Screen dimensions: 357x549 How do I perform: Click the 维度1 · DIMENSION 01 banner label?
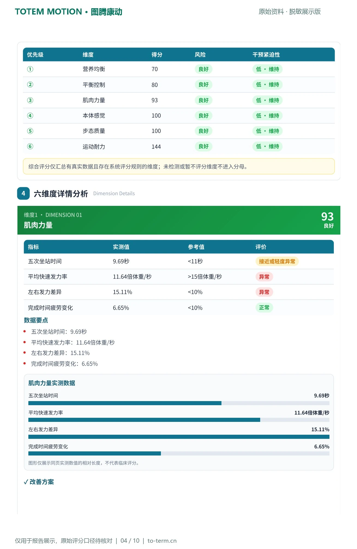(x=53, y=215)
